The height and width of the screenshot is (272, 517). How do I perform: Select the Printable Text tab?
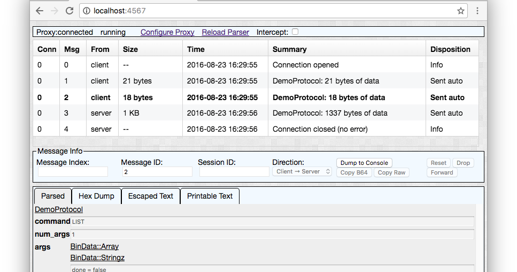point(210,196)
